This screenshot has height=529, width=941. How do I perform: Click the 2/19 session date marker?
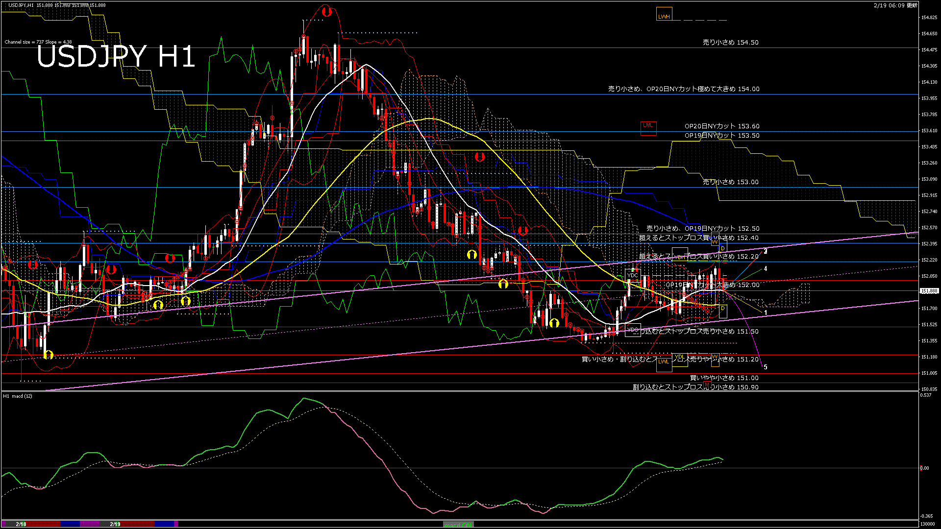[x=115, y=524]
